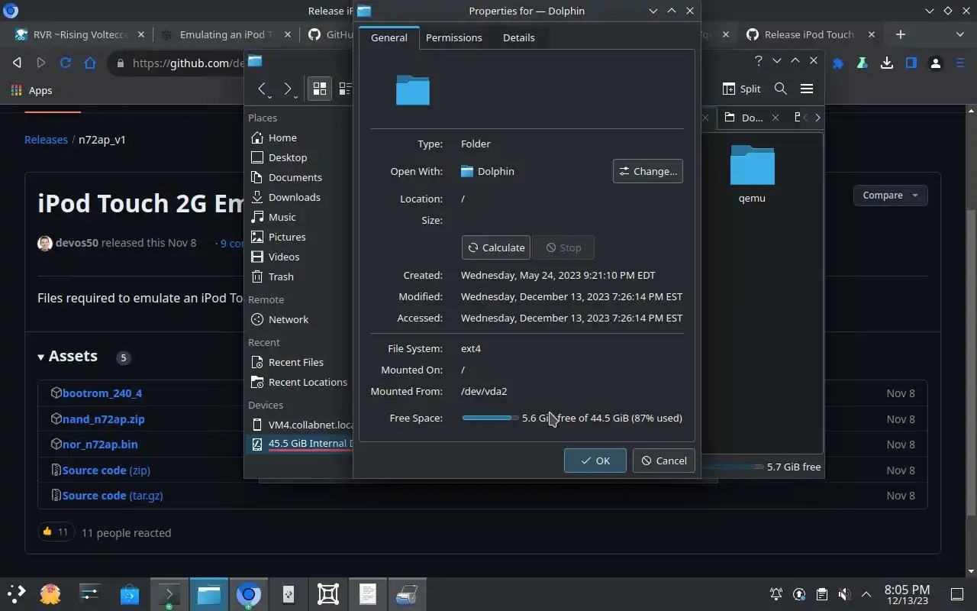Image resolution: width=977 pixels, height=611 pixels.
Task: Toggle browser side panel
Action: pos(911,63)
